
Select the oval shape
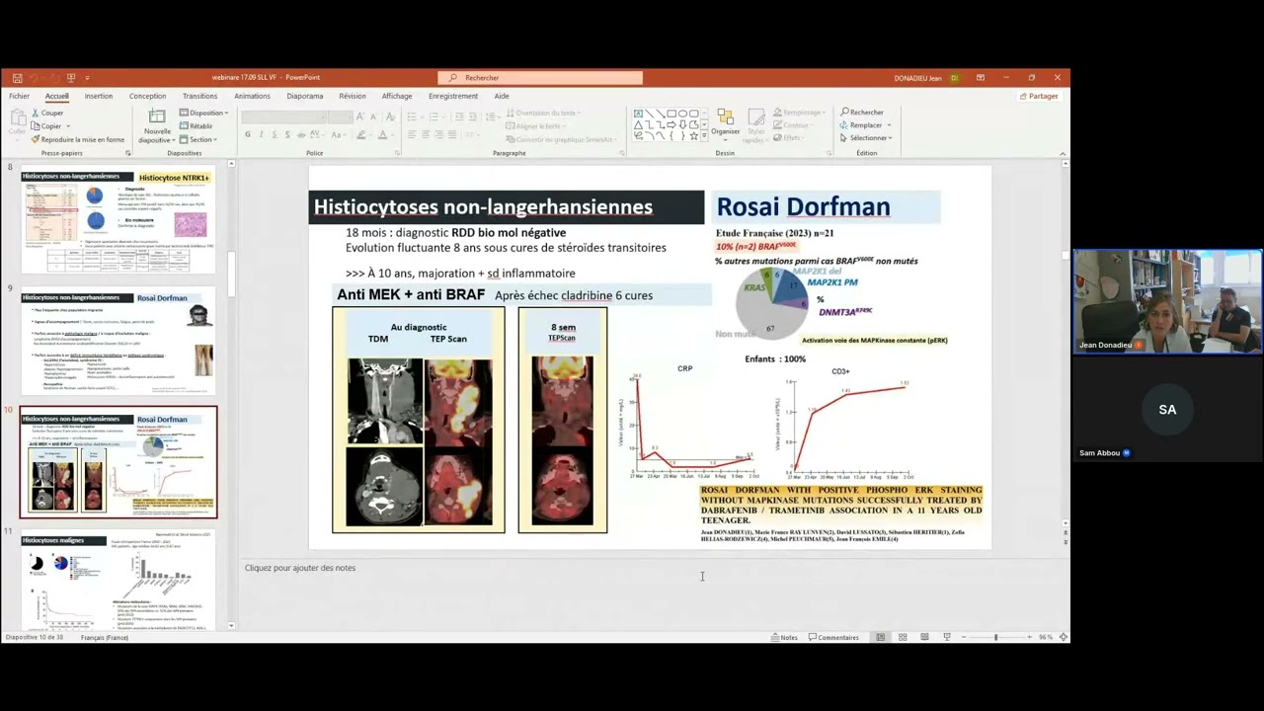682,114
